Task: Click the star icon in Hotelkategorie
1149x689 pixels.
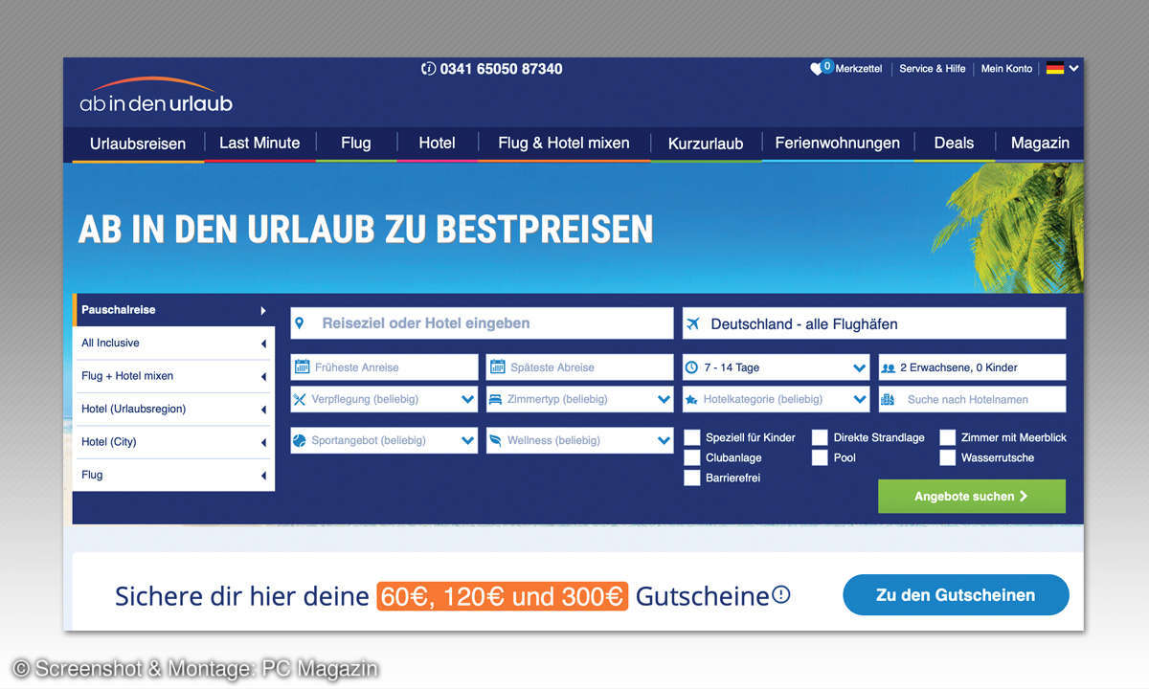Action: pyautogui.click(x=692, y=399)
